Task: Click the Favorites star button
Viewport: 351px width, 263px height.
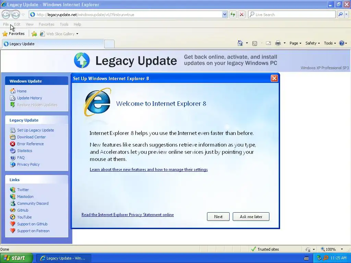Action: click(13, 34)
